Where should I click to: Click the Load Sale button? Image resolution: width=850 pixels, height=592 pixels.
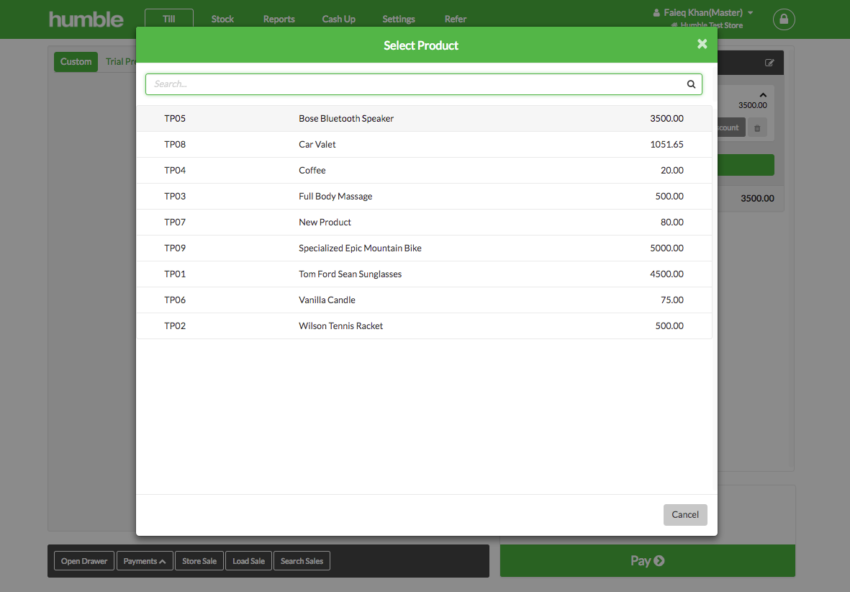pyautogui.click(x=248, y=561)
